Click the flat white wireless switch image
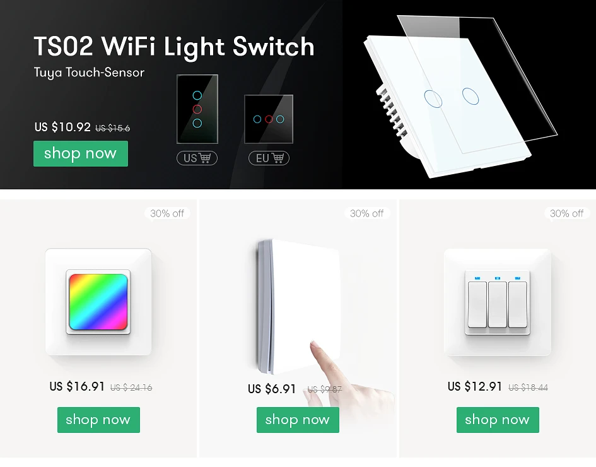This screenshot has height=467, width=596. [298, 306]
